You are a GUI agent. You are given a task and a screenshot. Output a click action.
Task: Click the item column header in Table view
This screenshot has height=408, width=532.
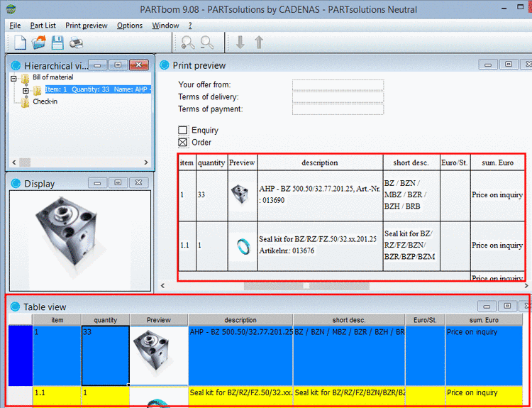(x=57, y=320)
